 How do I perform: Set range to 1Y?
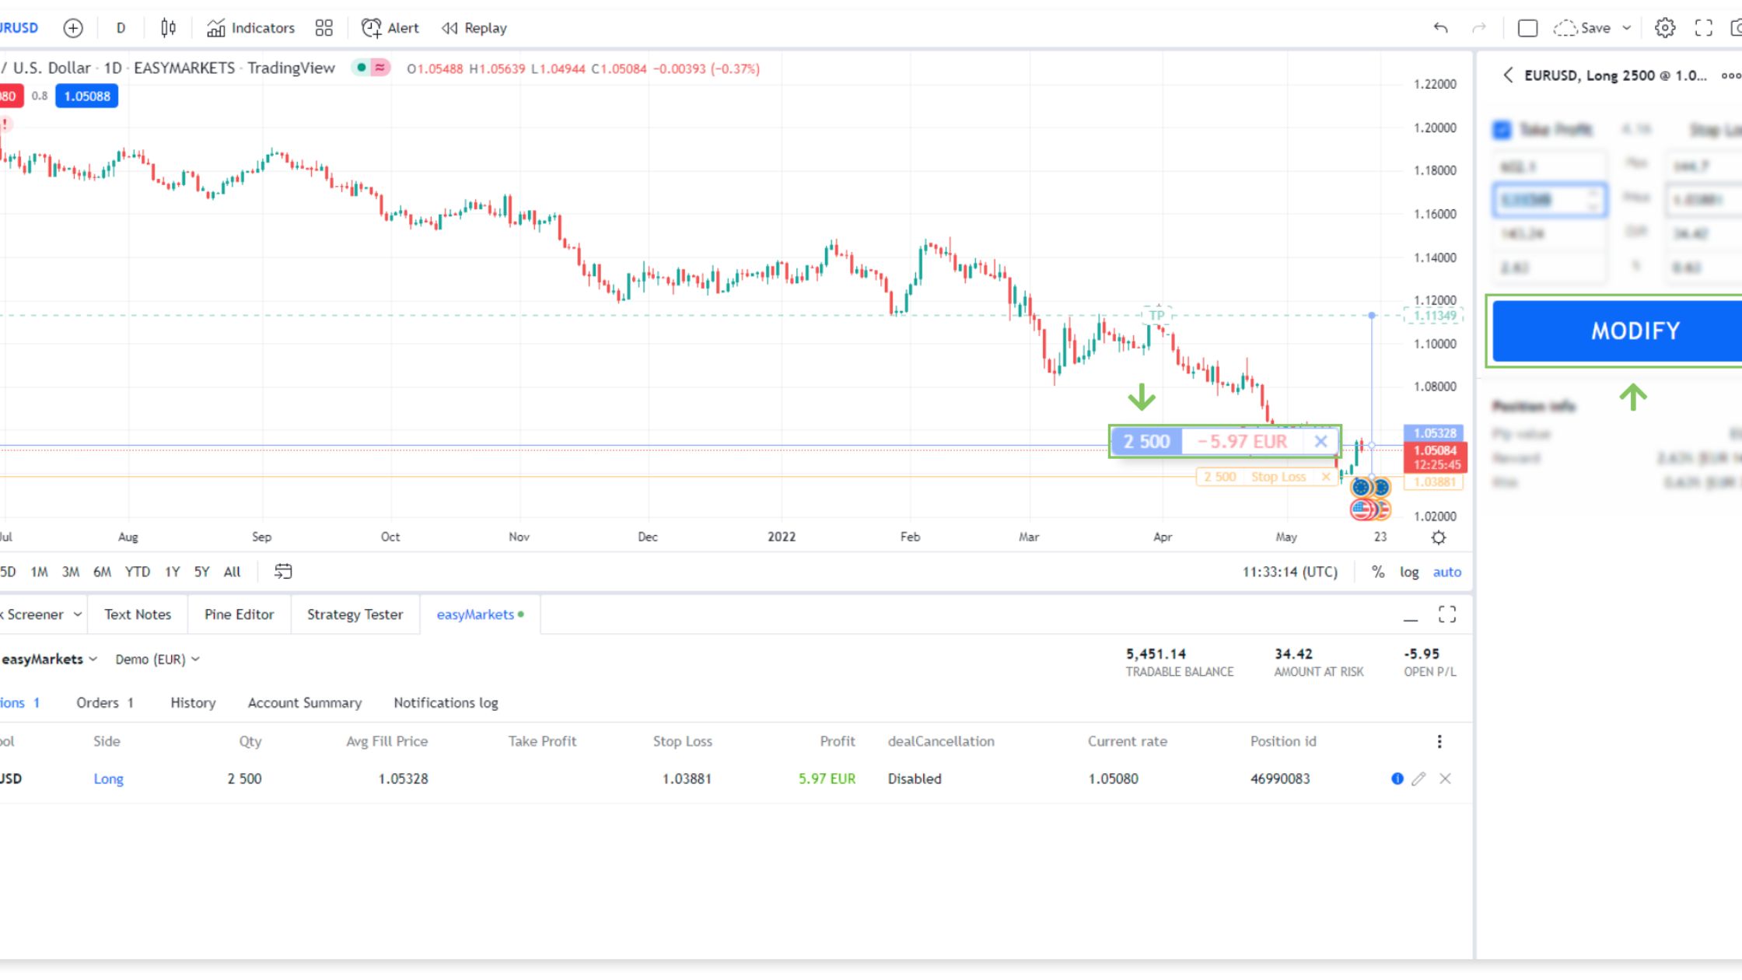coord(173,572)
